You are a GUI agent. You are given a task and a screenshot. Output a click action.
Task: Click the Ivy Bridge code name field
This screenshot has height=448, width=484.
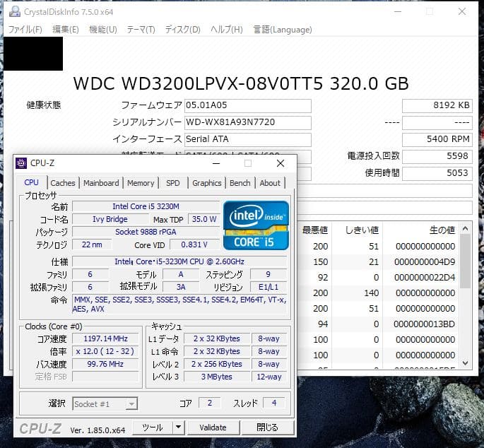pos(110,219)
